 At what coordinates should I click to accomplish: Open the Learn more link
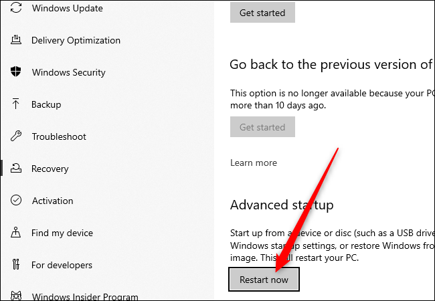coord(253,163)
